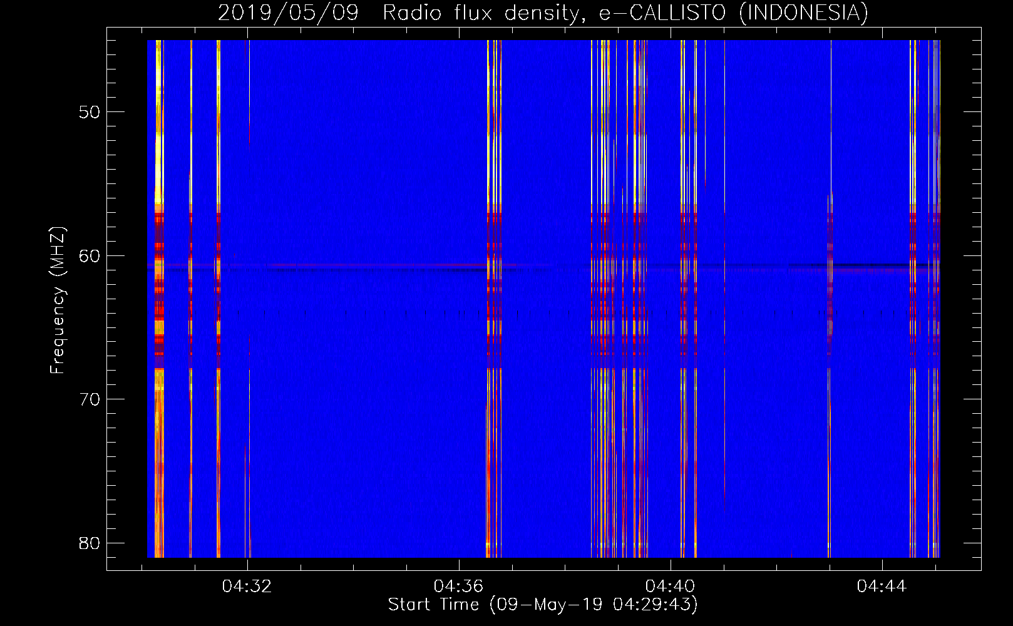
Task: Click the "Start Time (09-May-19 04:29:43)" label
Action: (x=543, y=605)
